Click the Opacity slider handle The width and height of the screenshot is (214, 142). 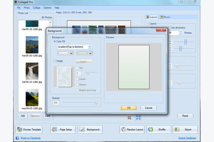[96, 103]
